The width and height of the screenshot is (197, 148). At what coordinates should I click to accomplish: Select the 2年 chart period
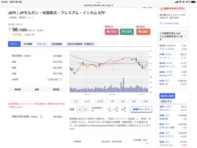[x=123, y=101]
